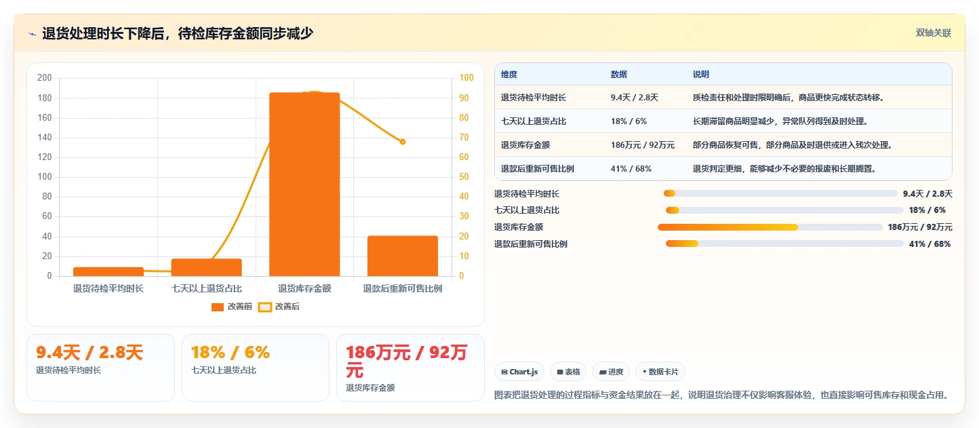
Task: Click the 退货库存金额 bar in the chart
Action: pos(304,184)
